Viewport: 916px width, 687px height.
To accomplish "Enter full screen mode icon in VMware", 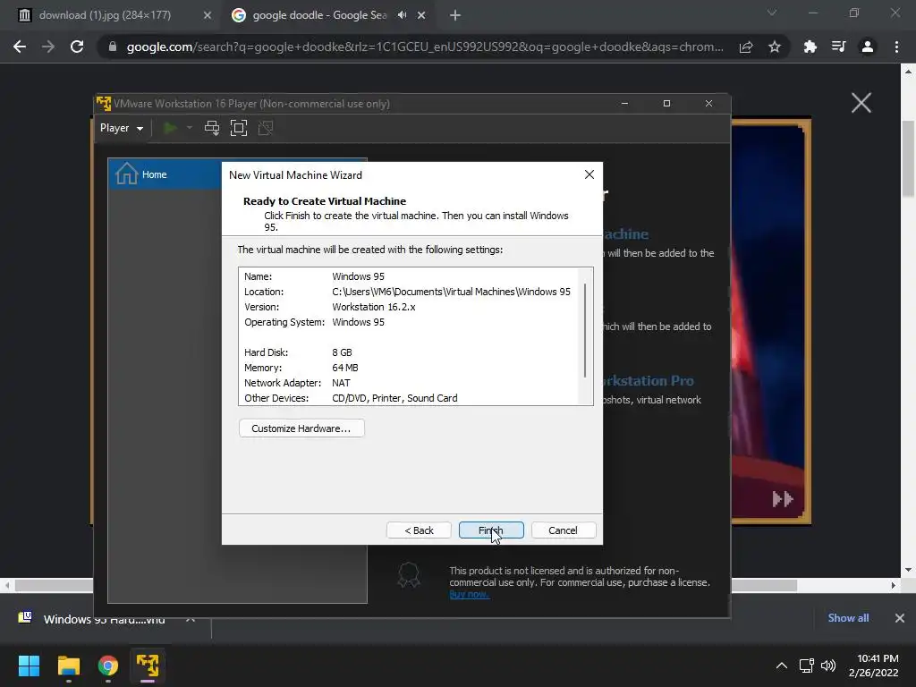I will (239, 128).
